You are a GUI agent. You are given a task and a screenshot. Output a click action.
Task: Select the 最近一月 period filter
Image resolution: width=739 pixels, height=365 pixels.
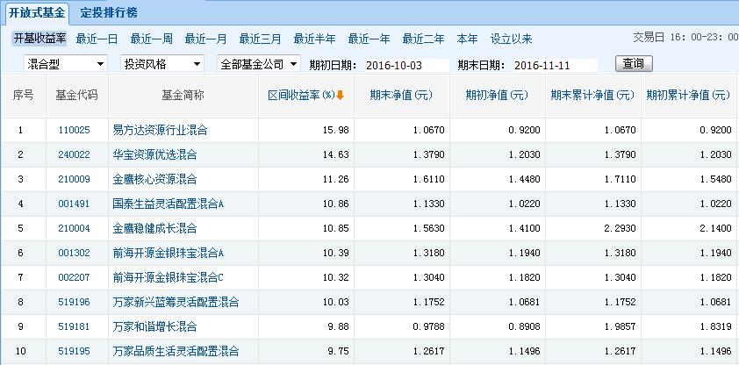(205, 39)
